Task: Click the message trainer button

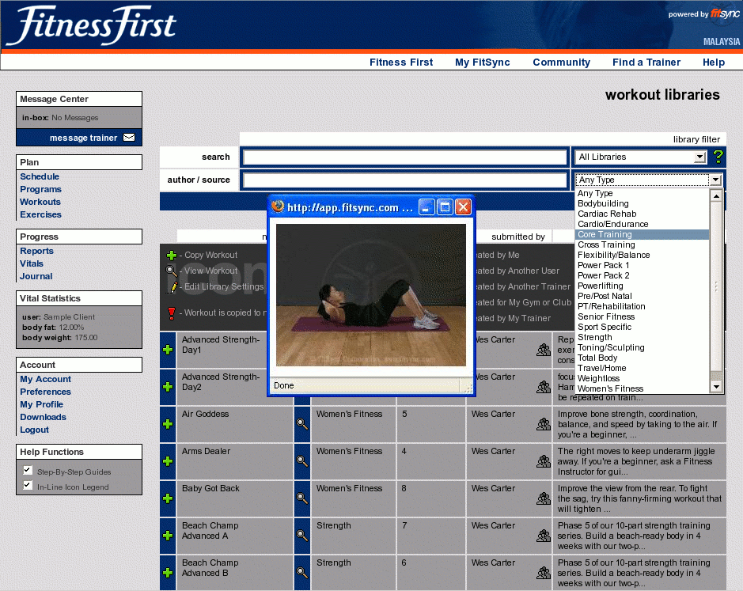Action: (79, 138)
